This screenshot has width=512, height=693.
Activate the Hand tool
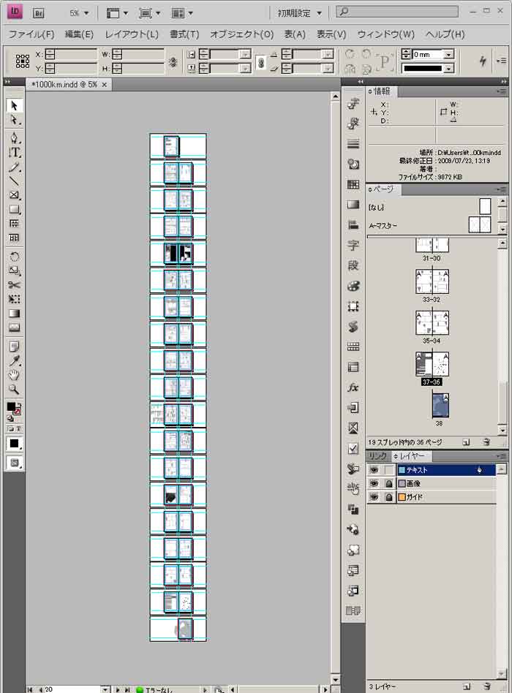(14, 376)
